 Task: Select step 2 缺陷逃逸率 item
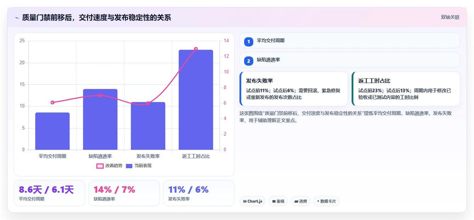(x=350, y=60)
